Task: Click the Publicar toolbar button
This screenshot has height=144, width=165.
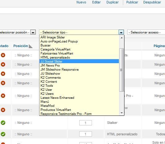Action: (x=132, y=2)
